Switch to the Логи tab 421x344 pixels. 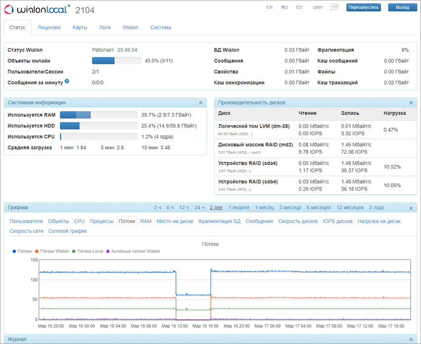[x=105, y=28]
